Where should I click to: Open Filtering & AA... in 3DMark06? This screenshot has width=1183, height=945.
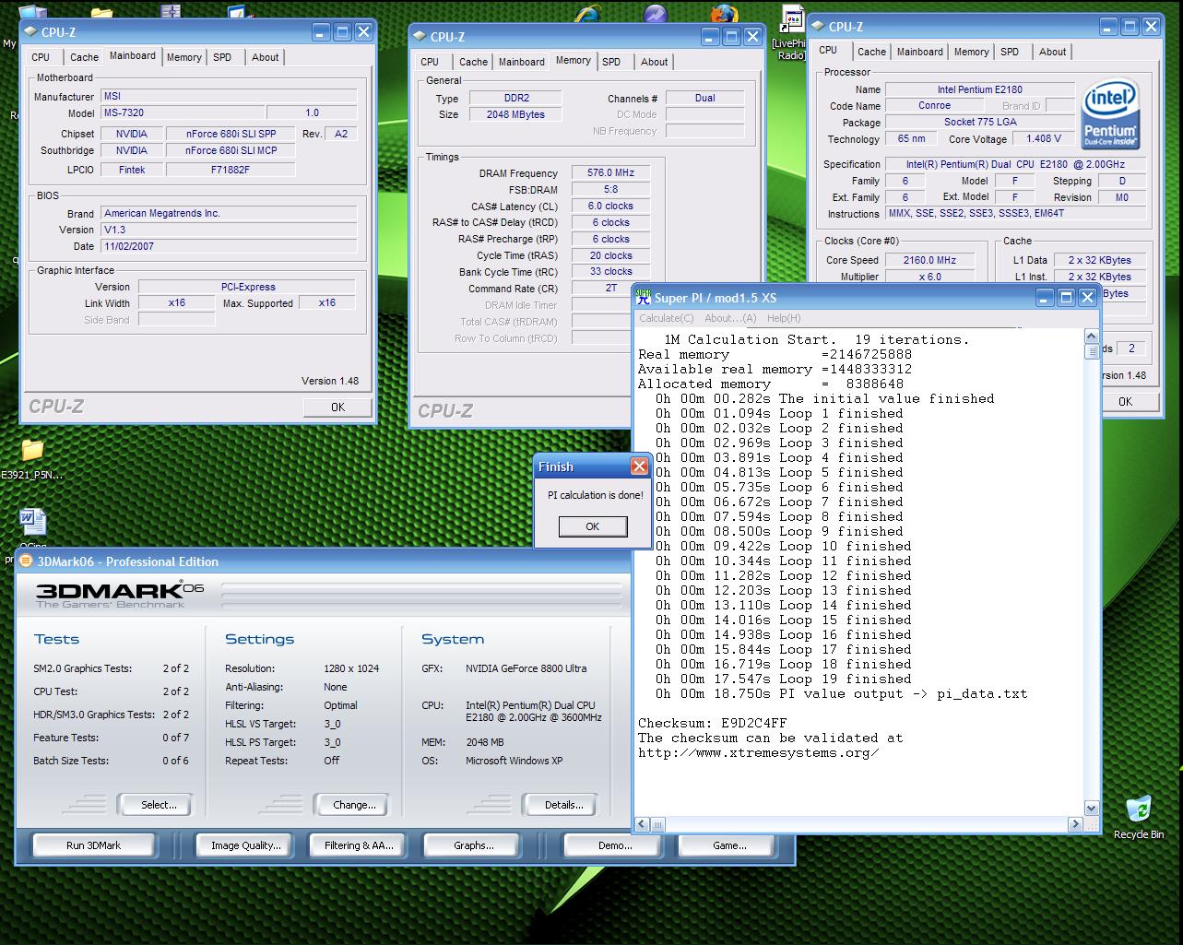click(x=359, y=845)
